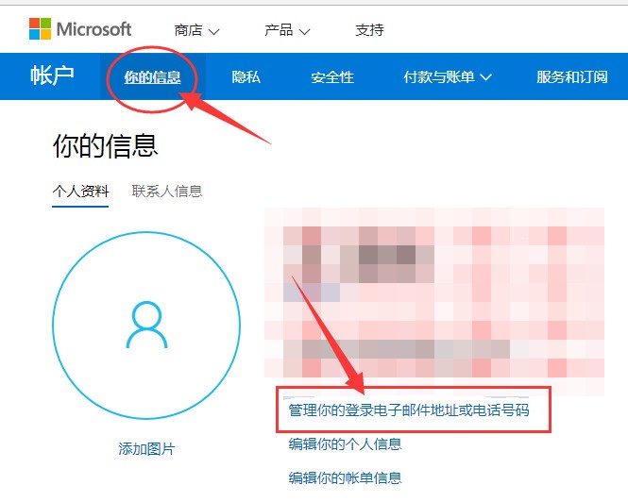Viewport: 628px width, 502px height.
Task: Click the profile avatar placeholder icon
Action: [x=146, y=325]
